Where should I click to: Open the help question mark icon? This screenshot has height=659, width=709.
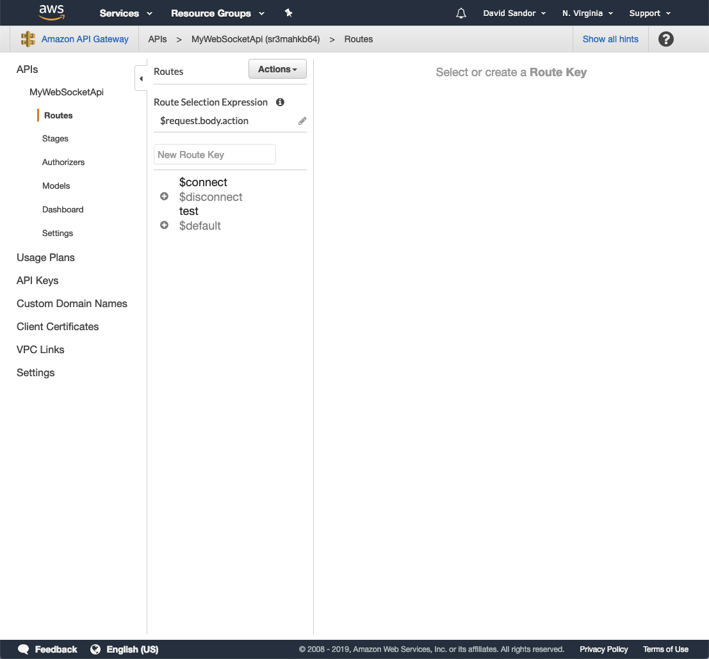click(665, 39)
